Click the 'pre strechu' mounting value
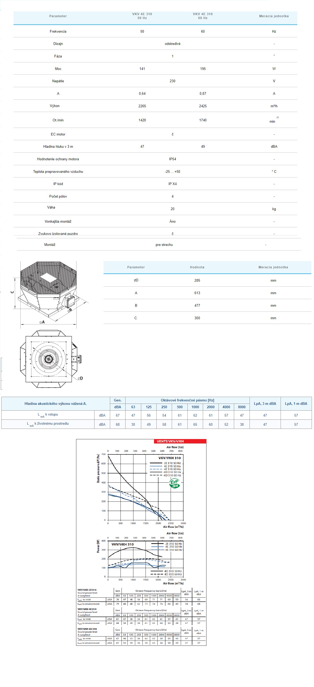Screen dimensions: 314x687 click(x=164, y=245)
